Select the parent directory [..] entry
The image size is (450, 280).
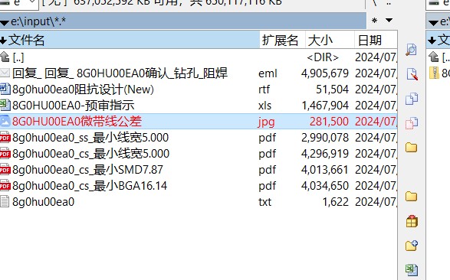click(x=199, y=57)
